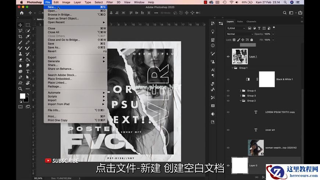The height and width of the screenshot is (180, 320).
Task: Toggle lock image pixels brush icon
Action: tap(238, 40)
